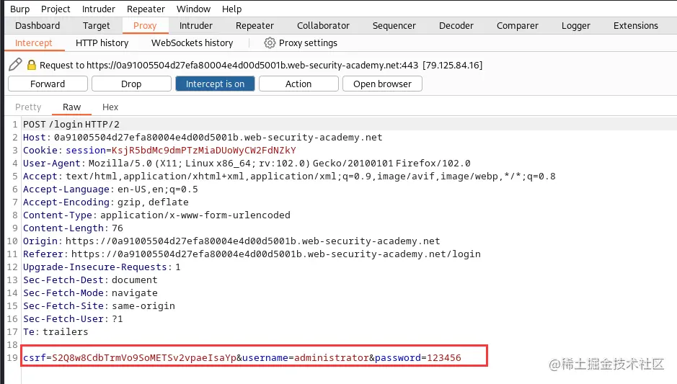Click the request URL in the target bar
This screenshot has width=677, height=384.
tap(252, 65)
